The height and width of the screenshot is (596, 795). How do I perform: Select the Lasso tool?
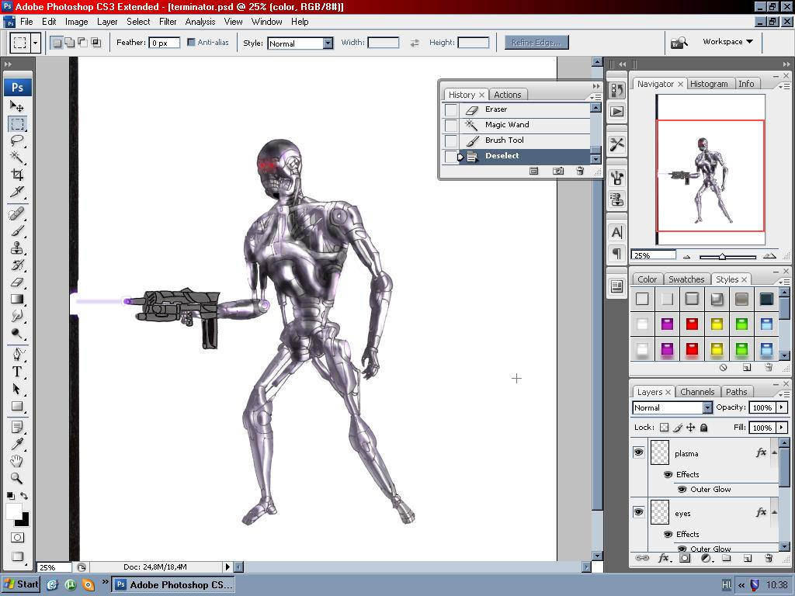click(x=17, y=141)
